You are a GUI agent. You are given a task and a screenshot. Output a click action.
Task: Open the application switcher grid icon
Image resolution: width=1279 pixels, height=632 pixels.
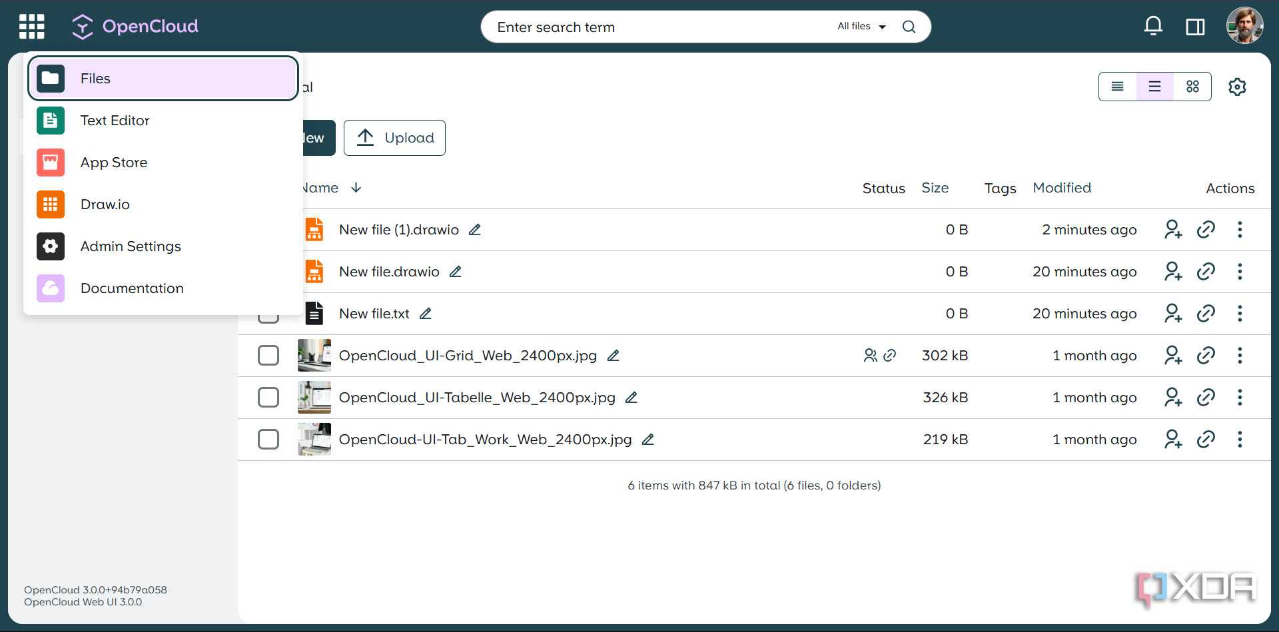tap(31, 27)
